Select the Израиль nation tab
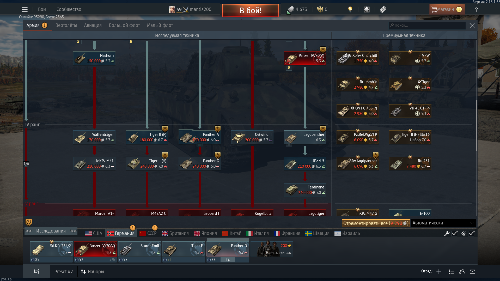500x281 pixels. click(347, 233)
